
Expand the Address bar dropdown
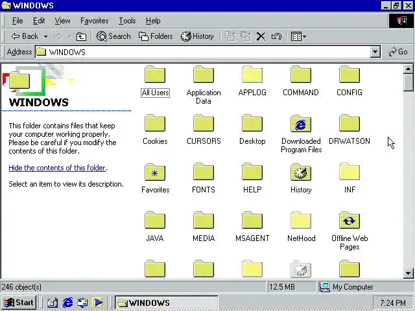pyautogui.click(x=375, y=52)
